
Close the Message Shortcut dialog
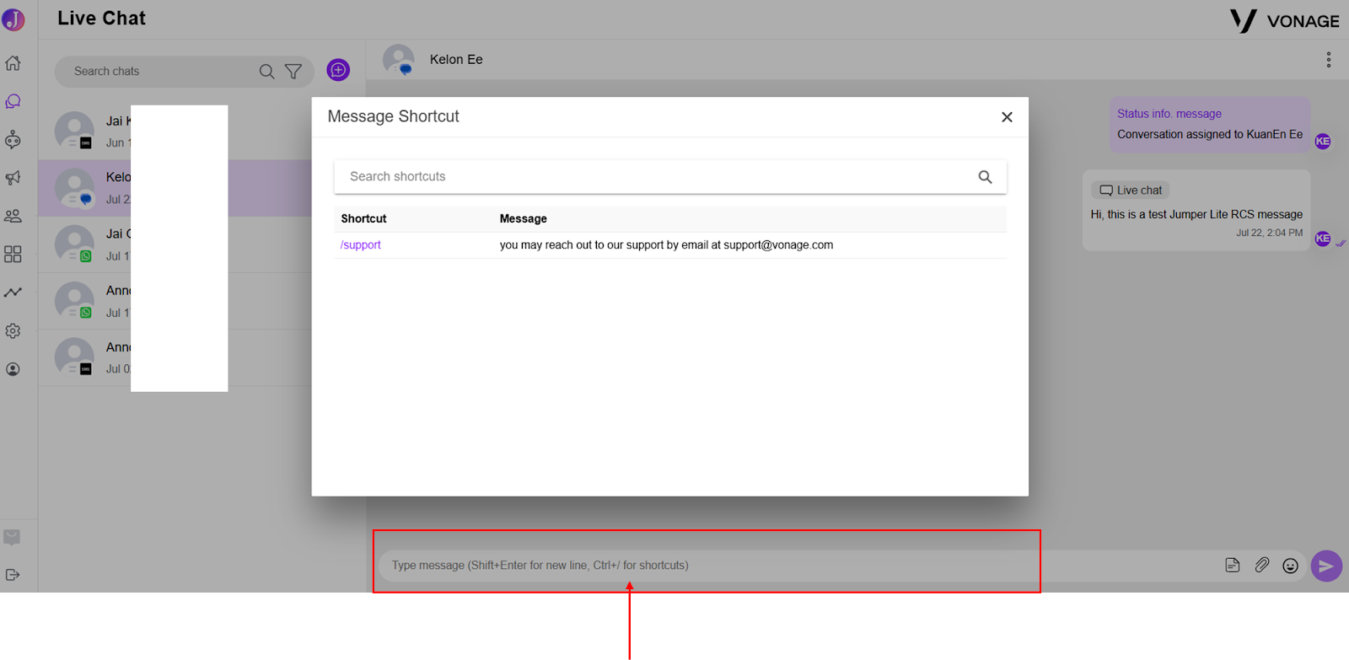(x=1007, y=117)
